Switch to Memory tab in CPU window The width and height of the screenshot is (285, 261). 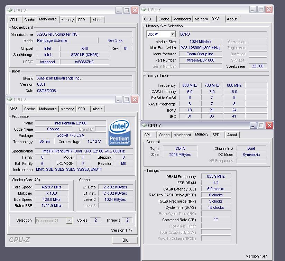coord(67,109)
